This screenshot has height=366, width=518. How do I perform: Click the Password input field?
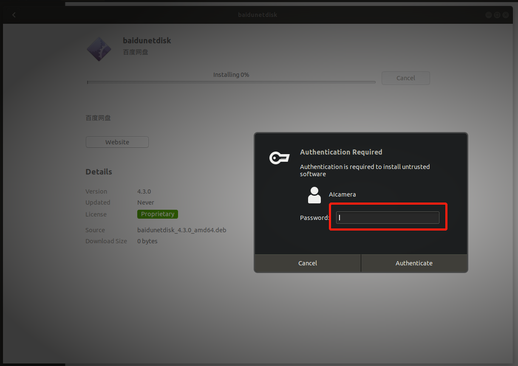tap(388, 218)
